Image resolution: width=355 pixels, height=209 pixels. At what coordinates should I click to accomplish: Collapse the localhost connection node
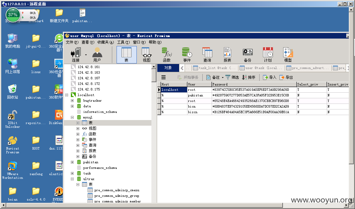[x=67, y=95]
